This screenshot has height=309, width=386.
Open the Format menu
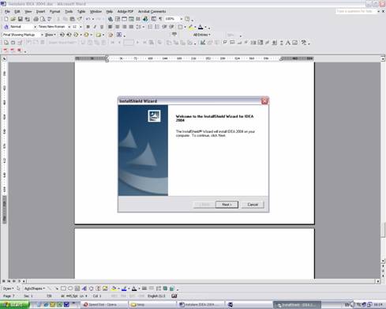coord(54,11)
